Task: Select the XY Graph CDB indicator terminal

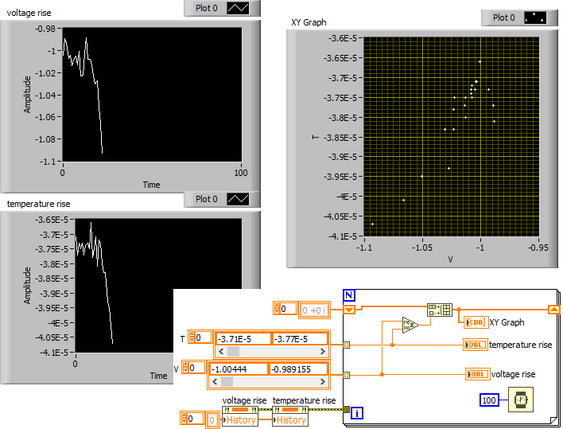Action: (x=476, y=322)
